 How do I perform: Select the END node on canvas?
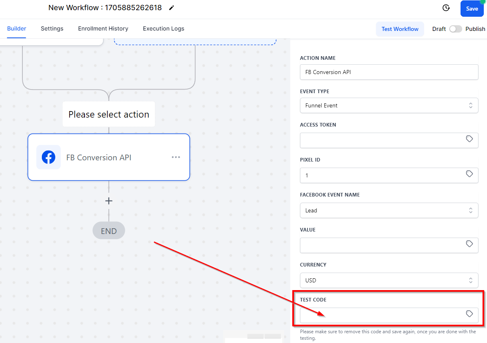(x=109, y=231)
